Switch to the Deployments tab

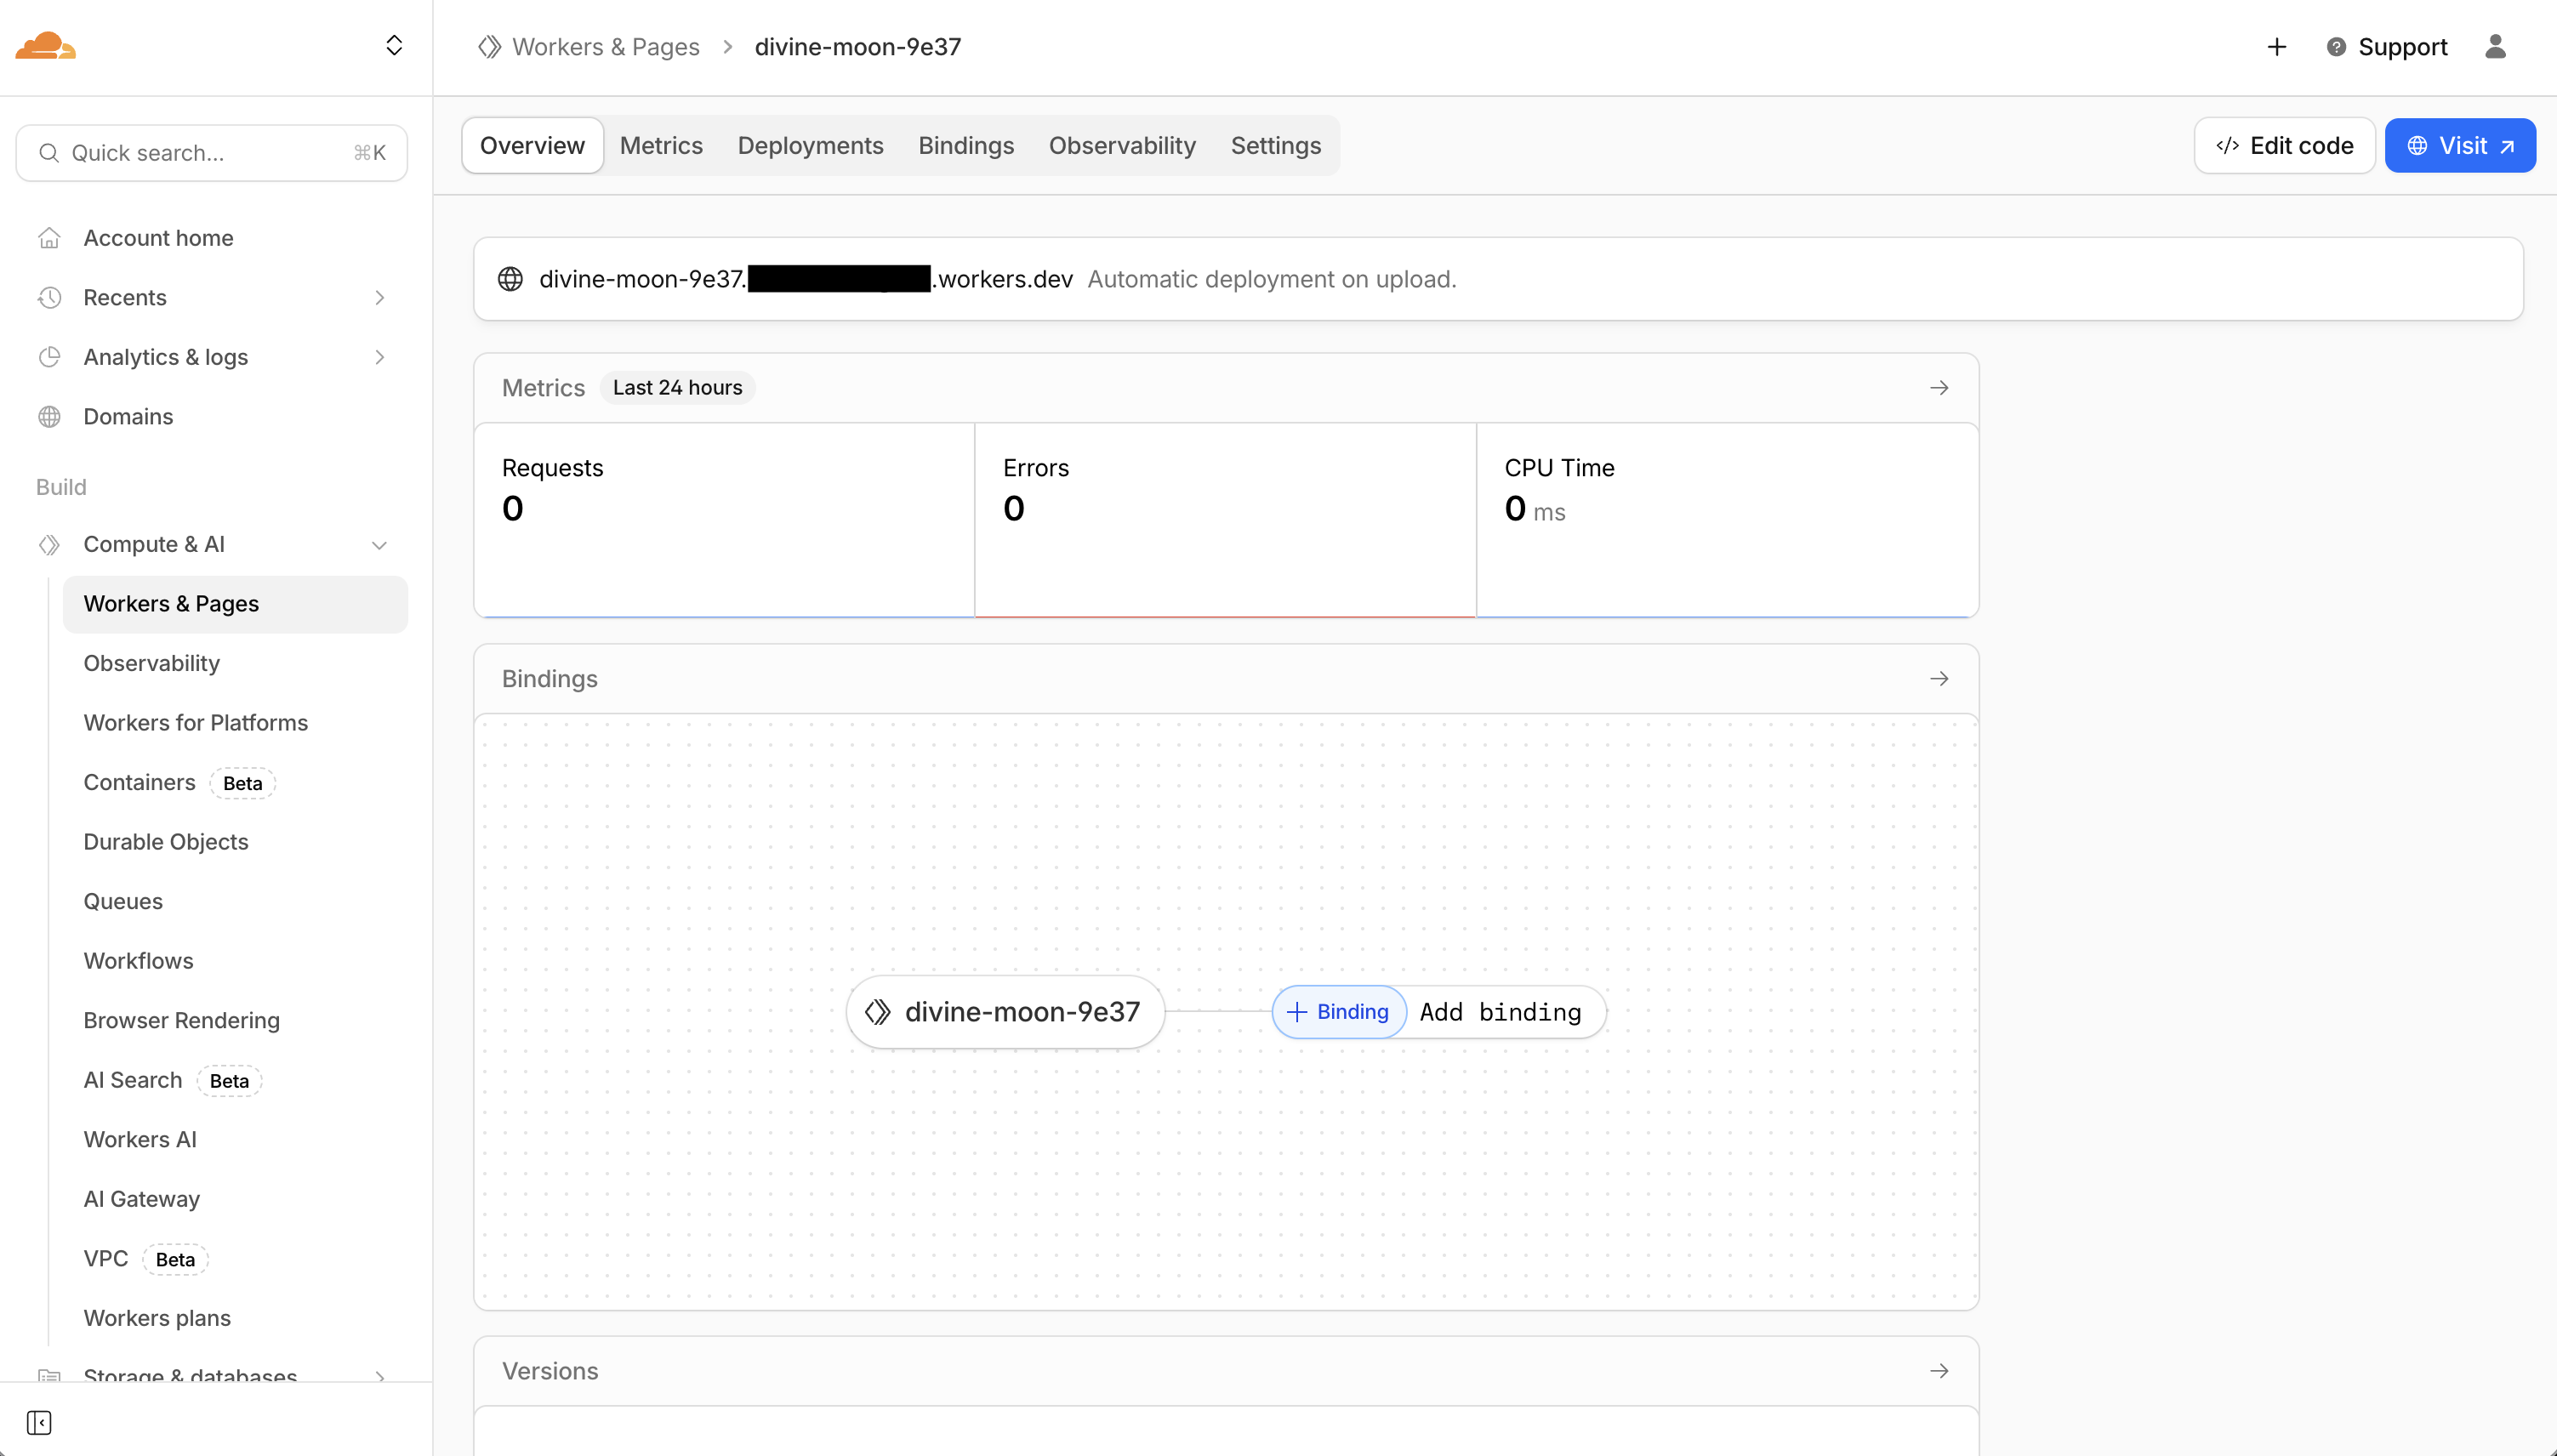[809, 145]
